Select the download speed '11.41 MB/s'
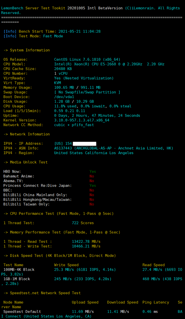185x319 pixels. (118, 312)
